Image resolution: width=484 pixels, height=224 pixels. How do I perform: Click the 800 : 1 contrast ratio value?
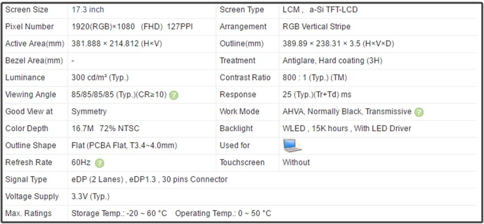315,78
